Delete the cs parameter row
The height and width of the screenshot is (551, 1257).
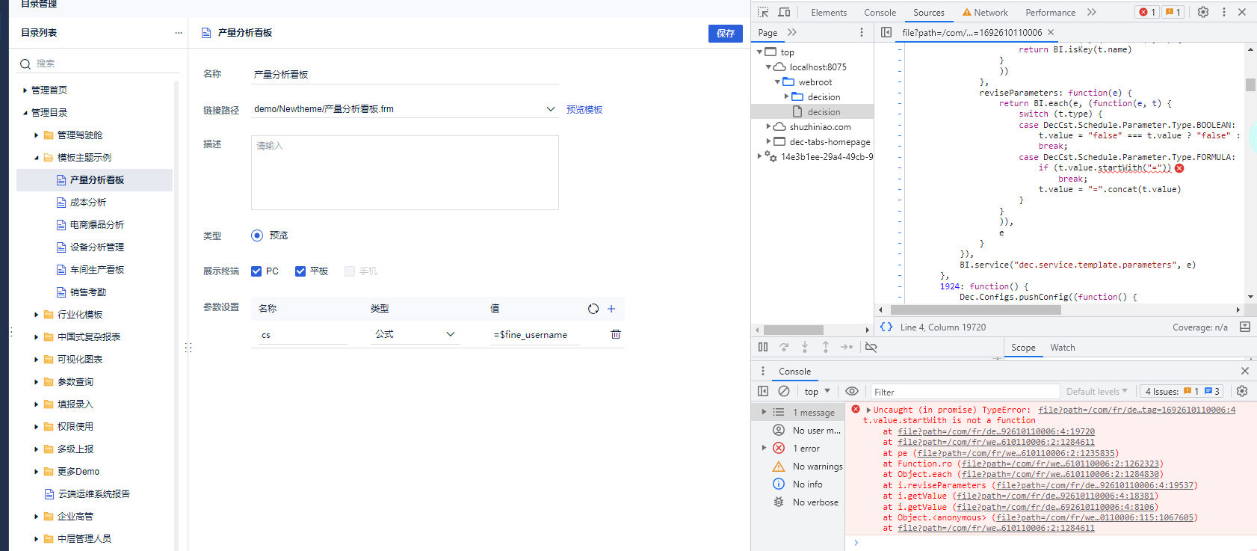pos(616,334)
